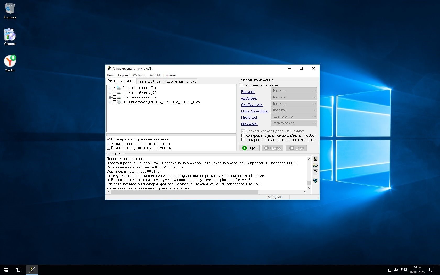This screenshot has height=275, width=440.
Task: Check the Локальный диск (D:) checkbox
Action: [114, 92]
